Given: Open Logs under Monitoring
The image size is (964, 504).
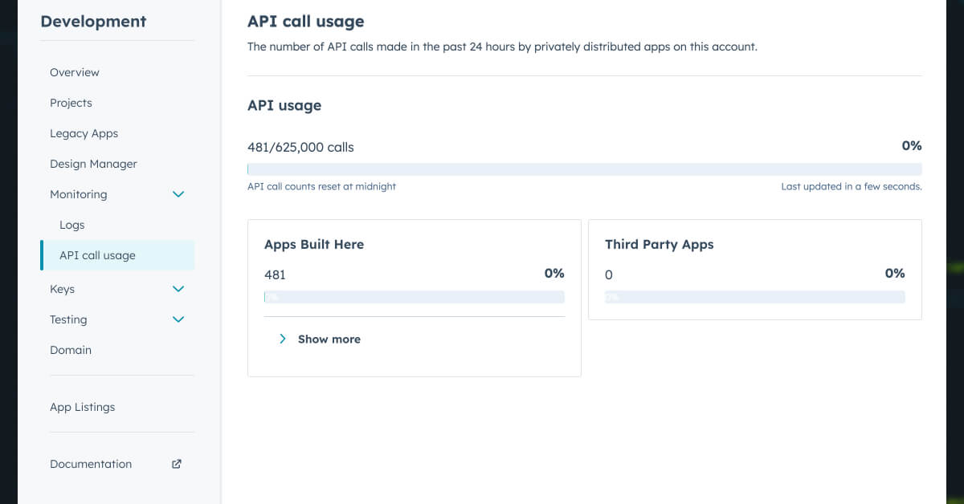Looking at the screenshot, I should [x=71, y=225].
